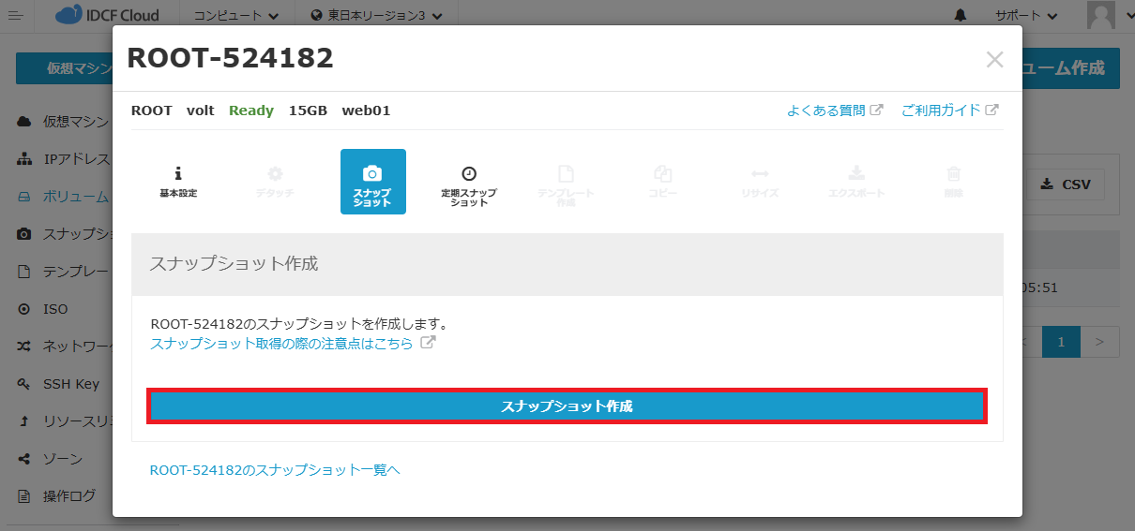The image size is (1135, 531).
Task: Select the スナップショット camera tab
Action: tap(372, 182)
